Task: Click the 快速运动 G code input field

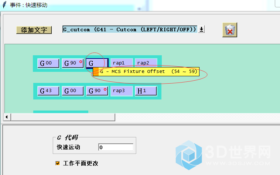Action: 116,147
